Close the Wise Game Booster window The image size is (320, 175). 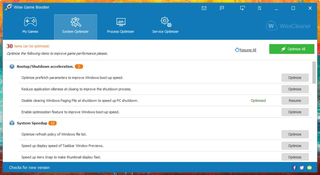[310, 8]
